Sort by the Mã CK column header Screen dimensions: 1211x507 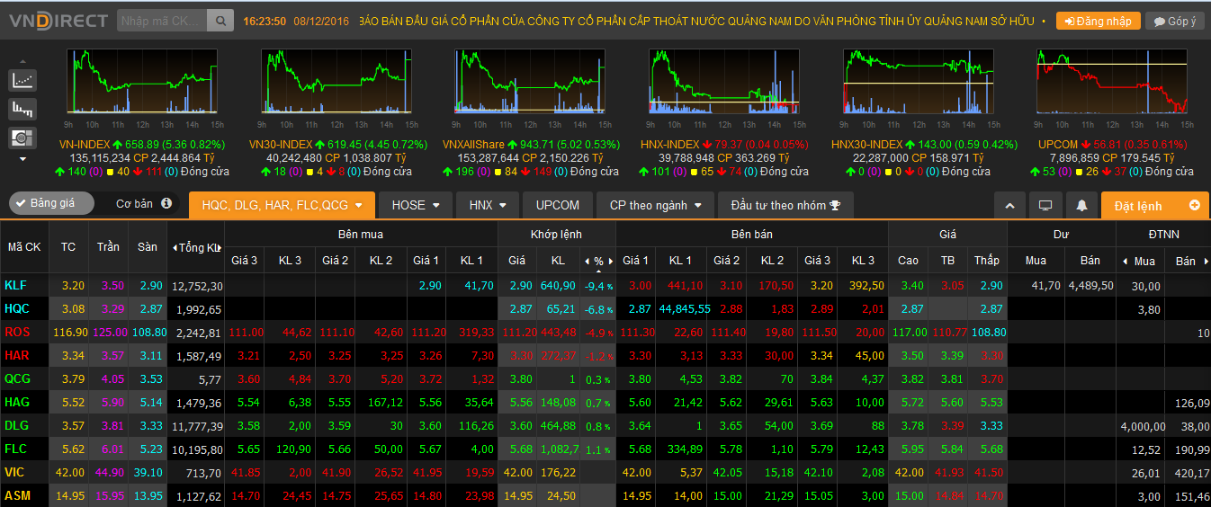click(24, 247)
